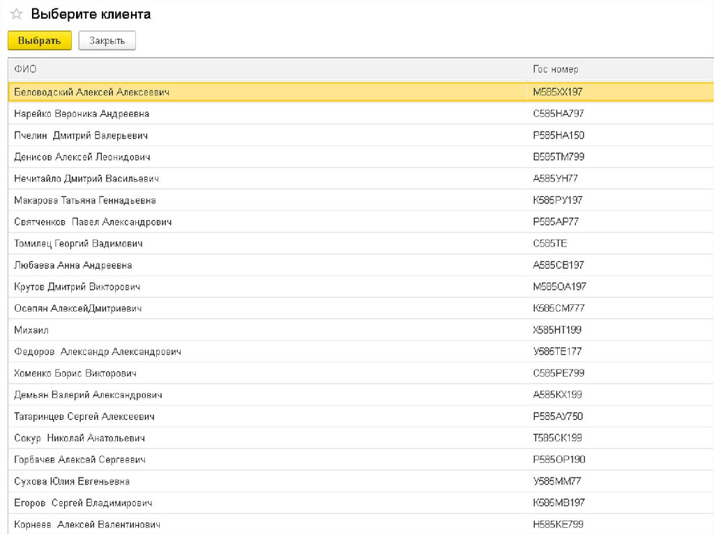
Task: Click the favorite star icon
Action: point(16,15)
